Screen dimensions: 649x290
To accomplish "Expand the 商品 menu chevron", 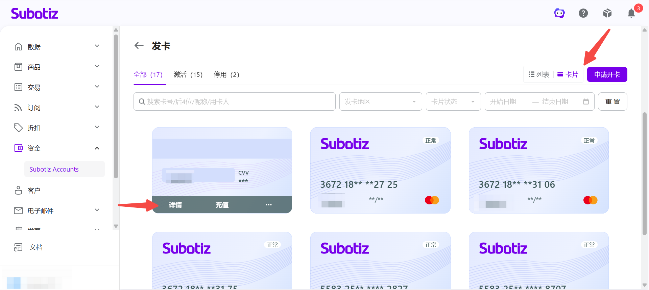I will click(97, 67).
